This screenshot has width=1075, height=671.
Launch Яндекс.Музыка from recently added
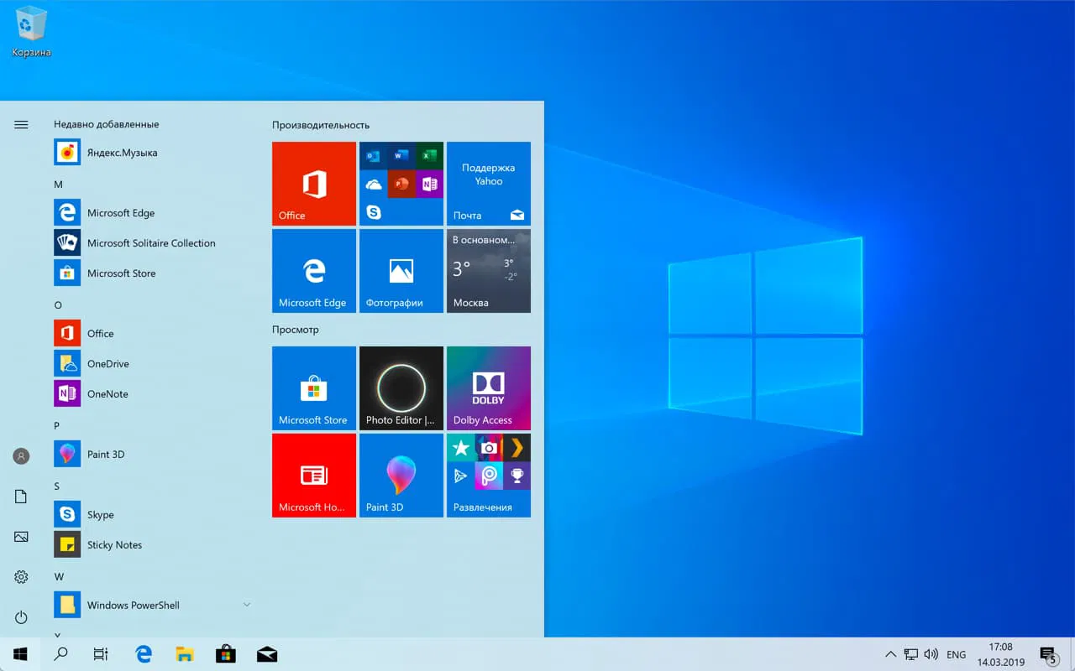pyautogui.click(x=121, y=152)
